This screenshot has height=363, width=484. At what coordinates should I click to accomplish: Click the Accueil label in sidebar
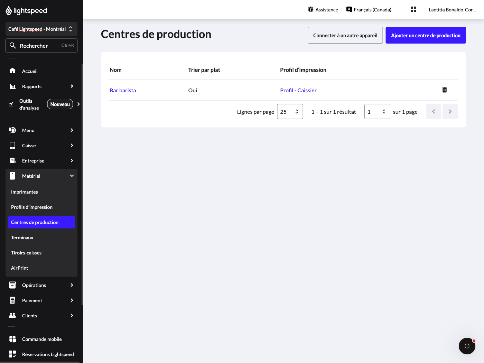[30, 71]
